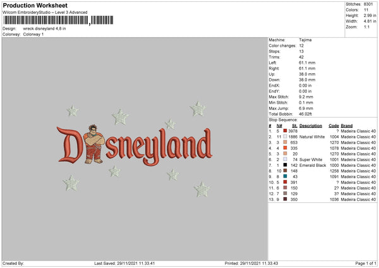Viewport: 379px width, 268px height.
Task: Select the Trims value 42
Action: (x=301, y=57)
